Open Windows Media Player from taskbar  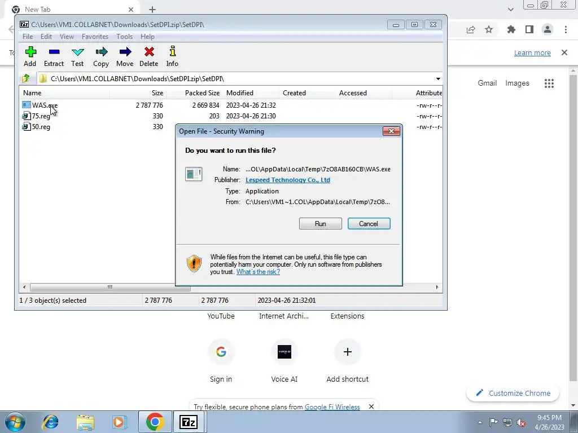[x=120, y=422]
